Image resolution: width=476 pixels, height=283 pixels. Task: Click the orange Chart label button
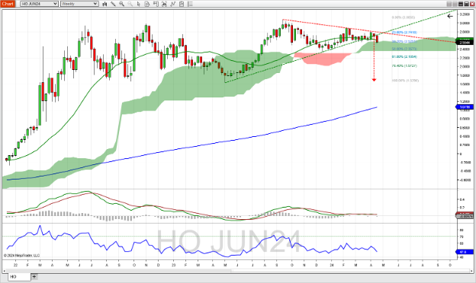click(8, 4)
